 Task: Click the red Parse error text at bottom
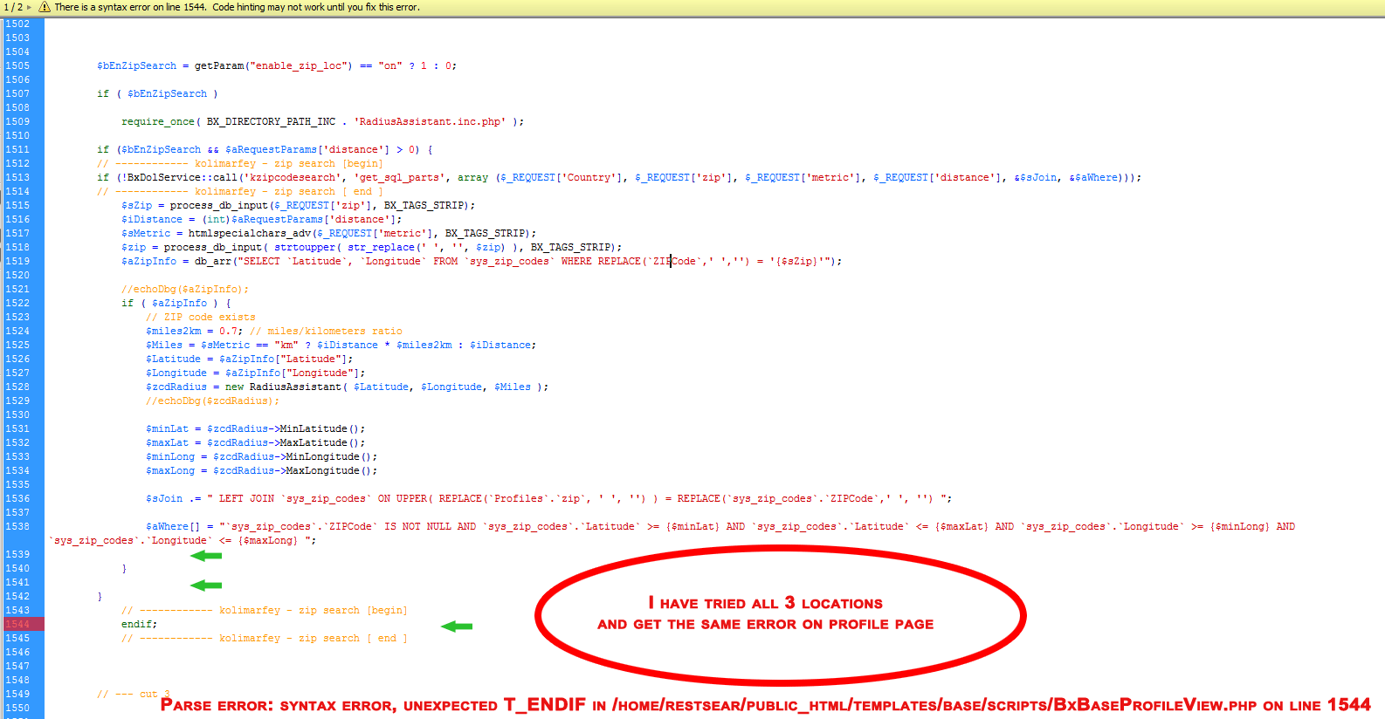click(x=765, y=705)
